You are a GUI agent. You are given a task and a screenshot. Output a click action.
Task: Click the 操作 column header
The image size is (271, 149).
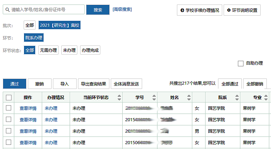tap(28, 98)
